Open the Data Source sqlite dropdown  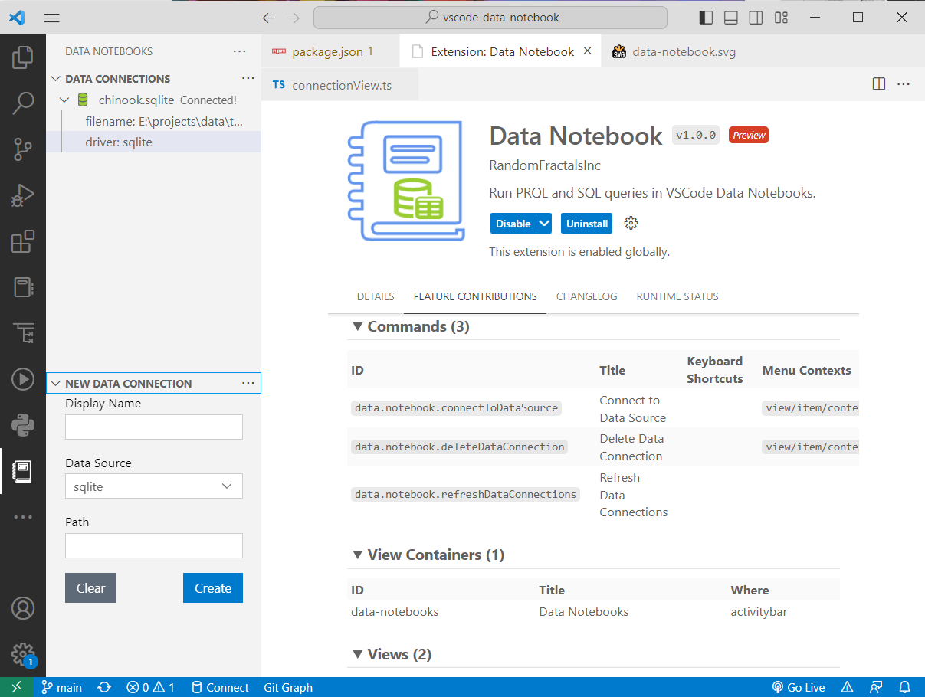coord(154,486)
